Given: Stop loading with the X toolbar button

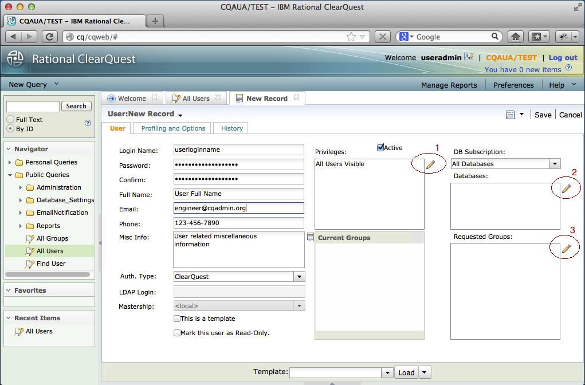Looking at the screenshot, I should 382,37.
